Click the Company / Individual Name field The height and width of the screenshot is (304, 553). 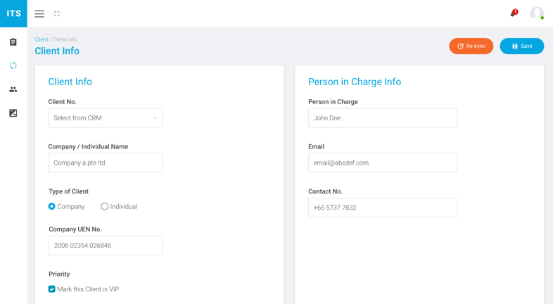[x=105, y=163]
